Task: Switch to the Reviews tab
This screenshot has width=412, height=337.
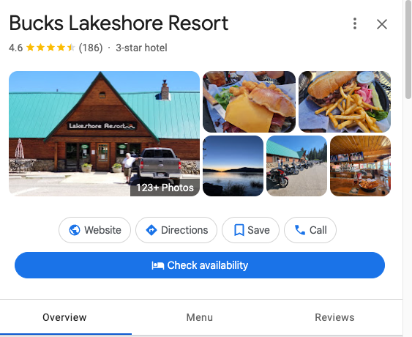Action: pyautogui.click(x=334, y=317)
